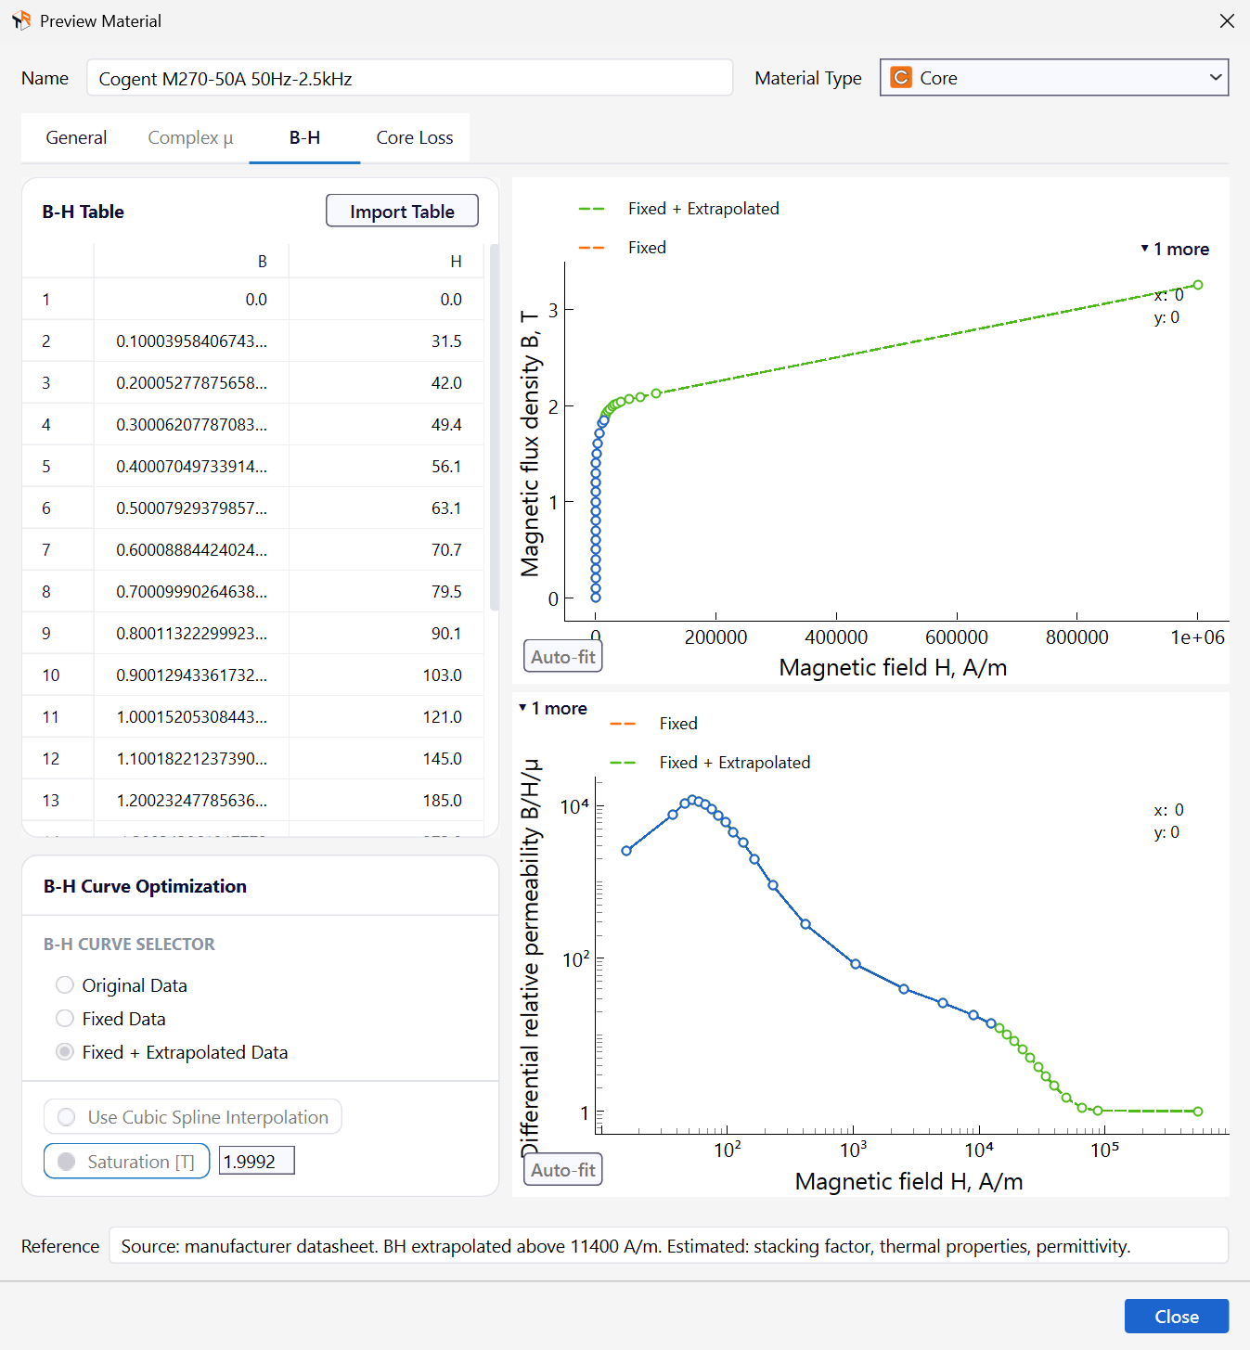Select H cell with value 79.5
This screenshot has width=1250, height=1350.
pos(386,592)
